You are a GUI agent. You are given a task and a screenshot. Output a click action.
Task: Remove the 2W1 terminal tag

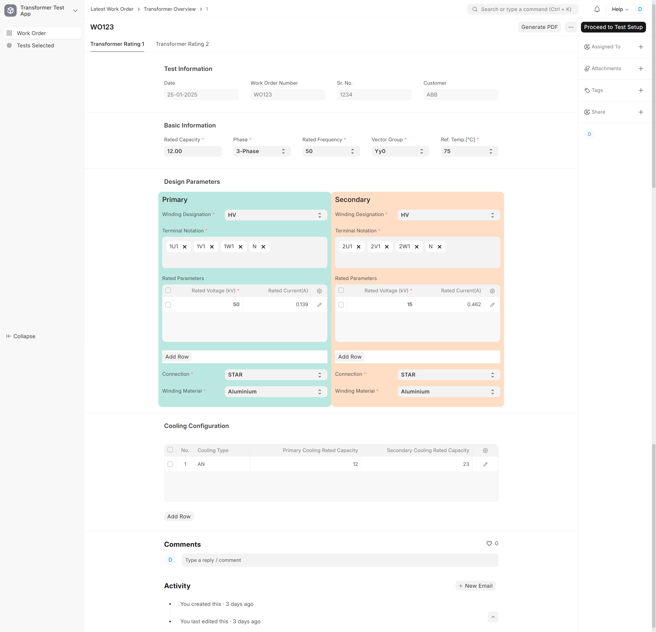coord(417,247)
